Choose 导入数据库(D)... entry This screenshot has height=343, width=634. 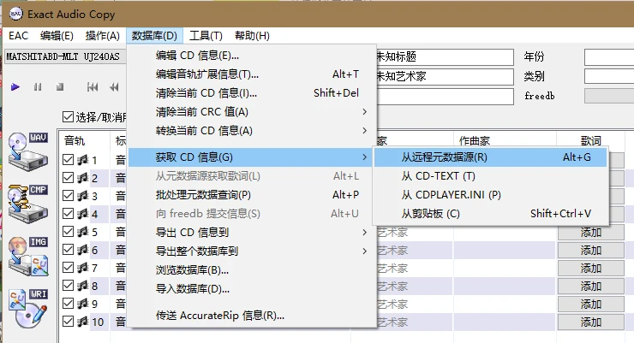[252, 289]
